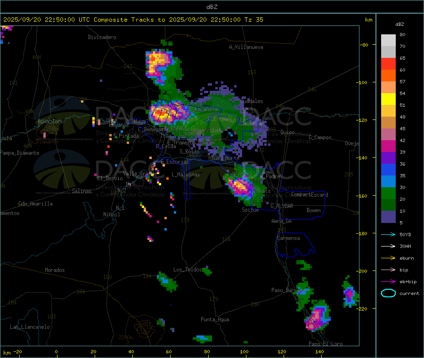The image size is (424, 358).
Task: Click the Punta_Agua label
Action: [215, 319]
